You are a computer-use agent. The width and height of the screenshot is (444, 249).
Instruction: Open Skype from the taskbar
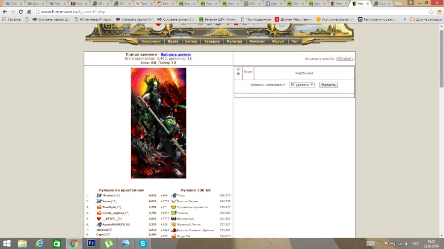pos(143,243)
